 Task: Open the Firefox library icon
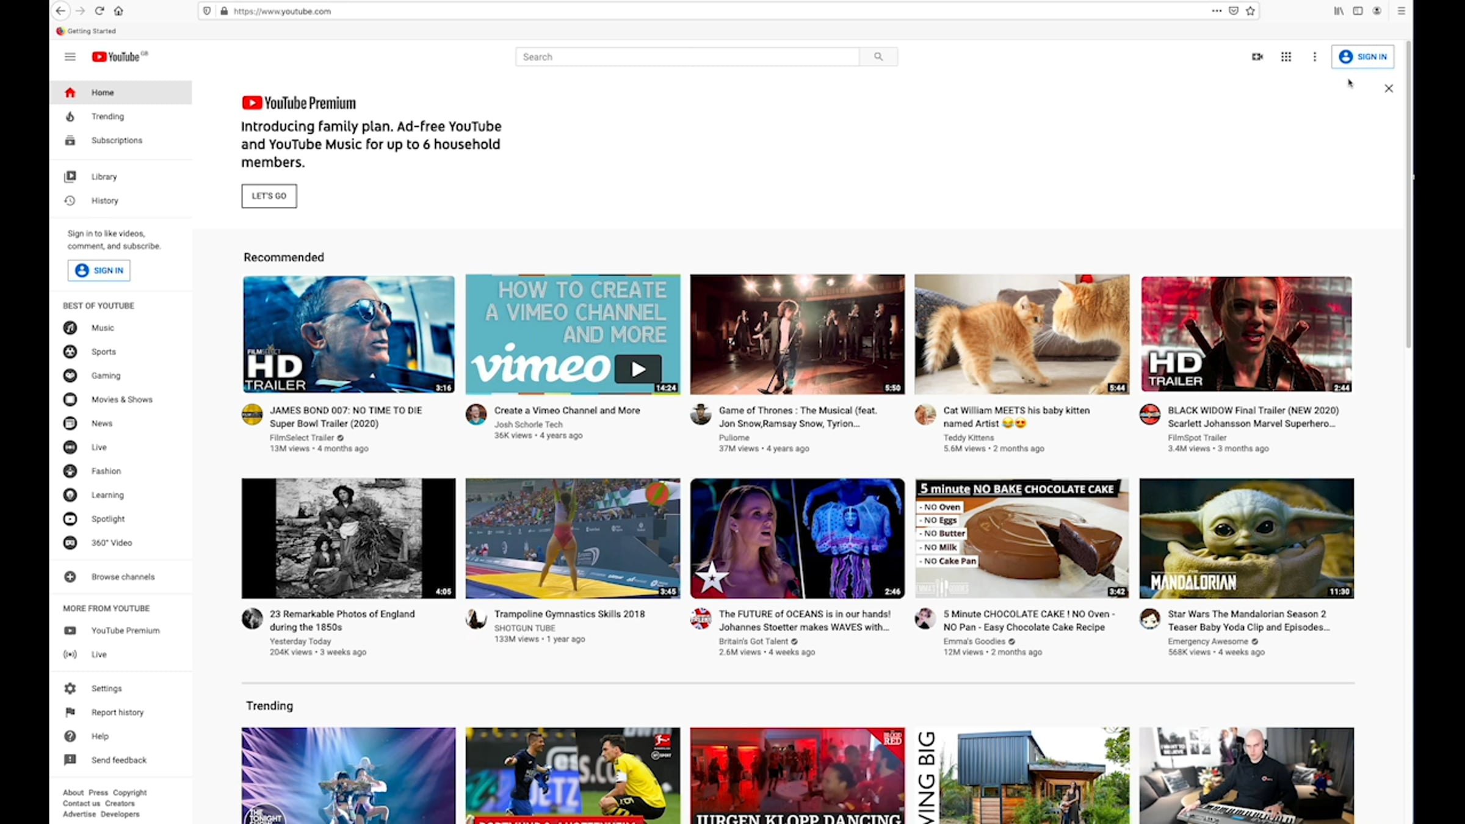click(1339, 11)
